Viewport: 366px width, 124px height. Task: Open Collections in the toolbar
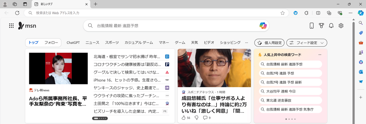click(329, 13)
